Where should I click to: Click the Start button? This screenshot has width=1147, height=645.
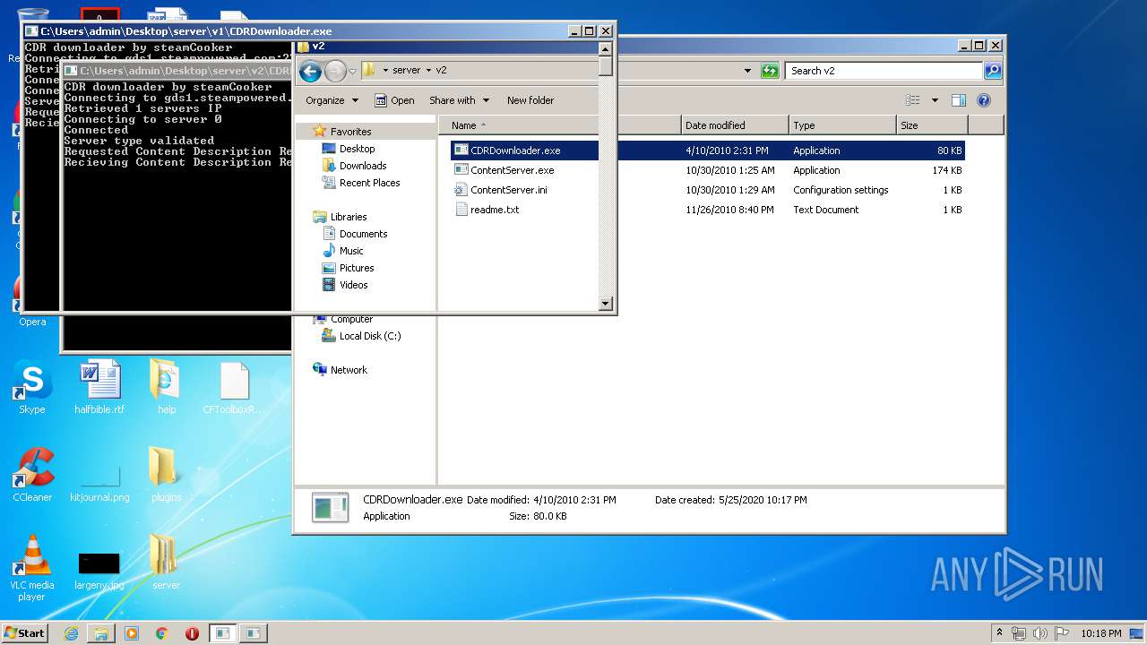(25, 633)
